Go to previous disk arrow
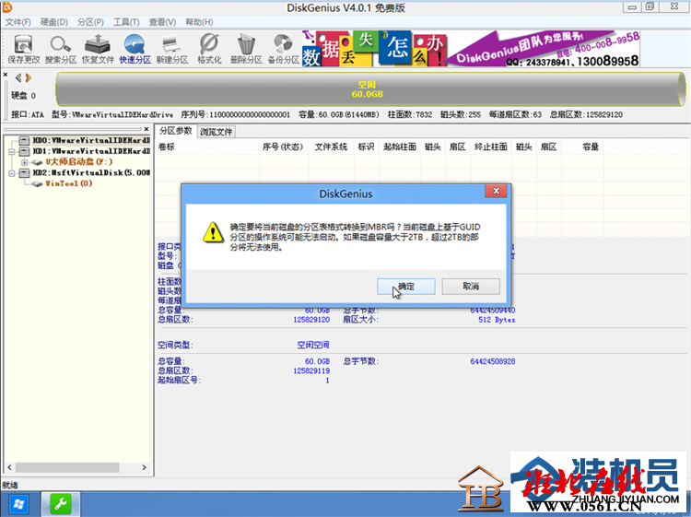 pyautogui.click(x=18, y=78)
